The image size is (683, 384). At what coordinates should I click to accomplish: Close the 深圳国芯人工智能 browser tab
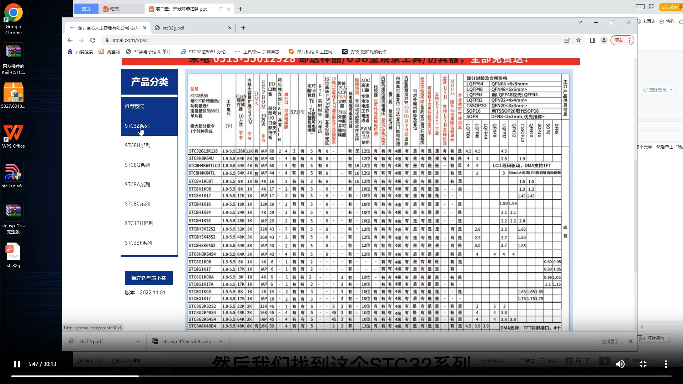(x=144, y=28)
